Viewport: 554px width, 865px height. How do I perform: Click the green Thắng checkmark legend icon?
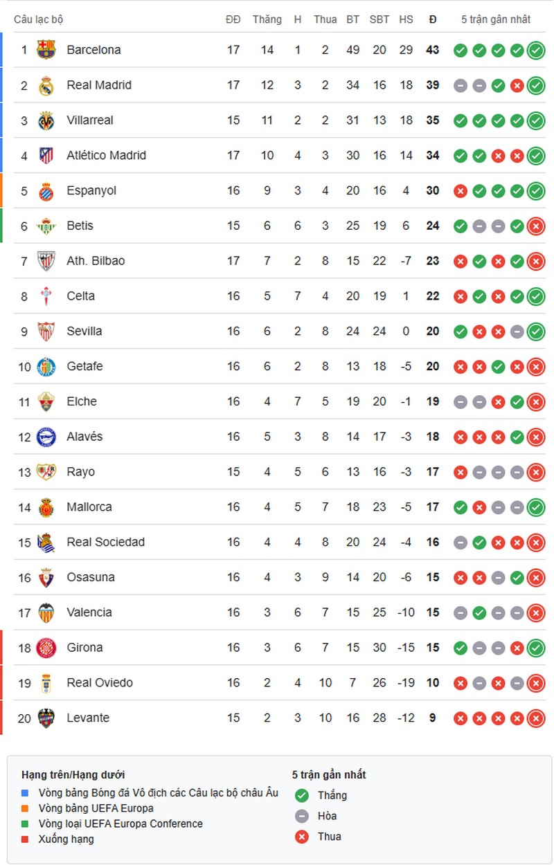pos(301,796)
